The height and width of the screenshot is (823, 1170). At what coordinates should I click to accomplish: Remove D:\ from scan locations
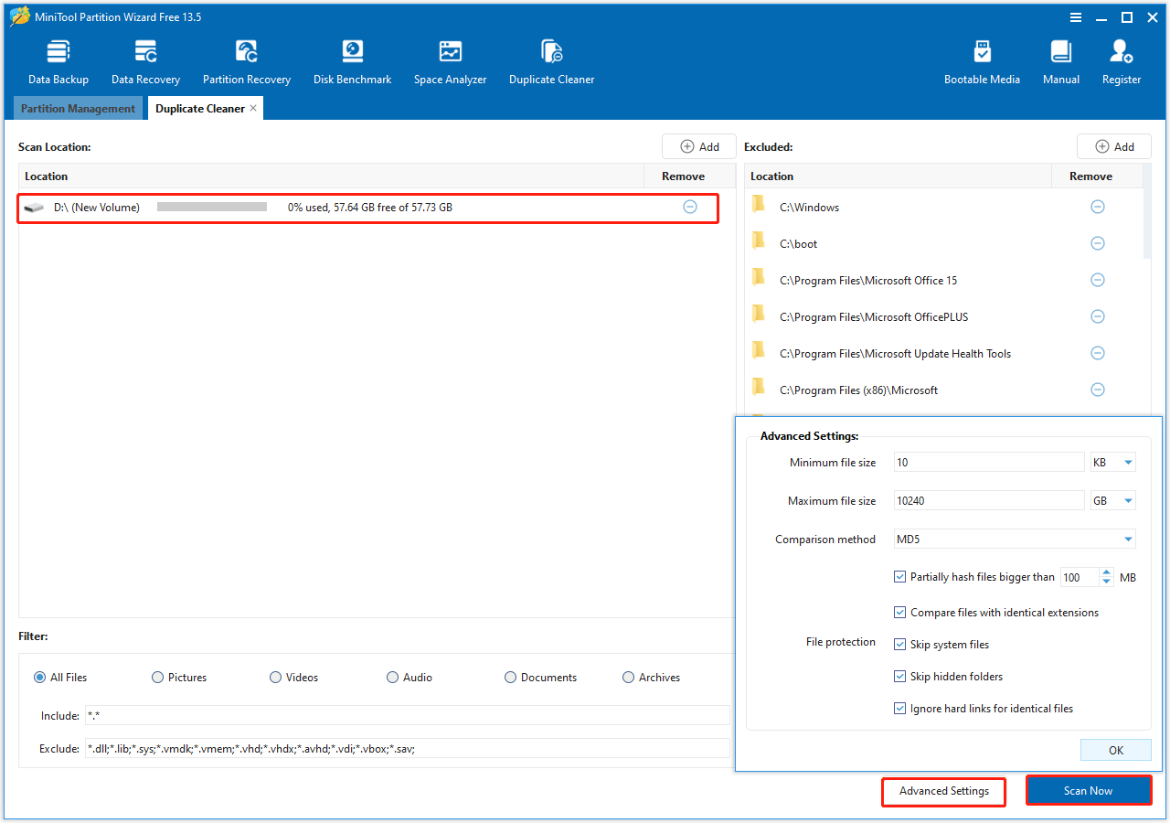coord(690,207)
